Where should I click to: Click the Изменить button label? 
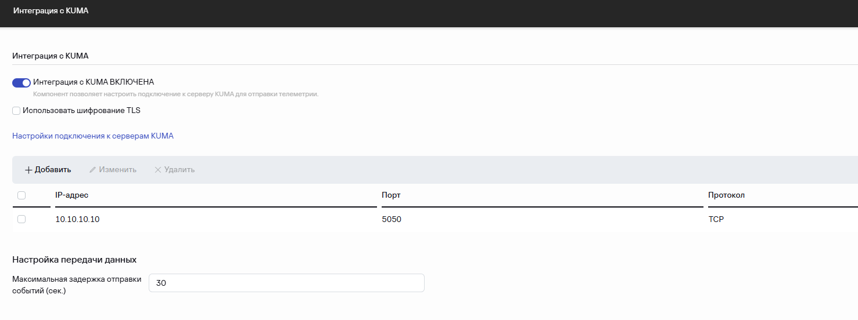(x=117, y=170)
